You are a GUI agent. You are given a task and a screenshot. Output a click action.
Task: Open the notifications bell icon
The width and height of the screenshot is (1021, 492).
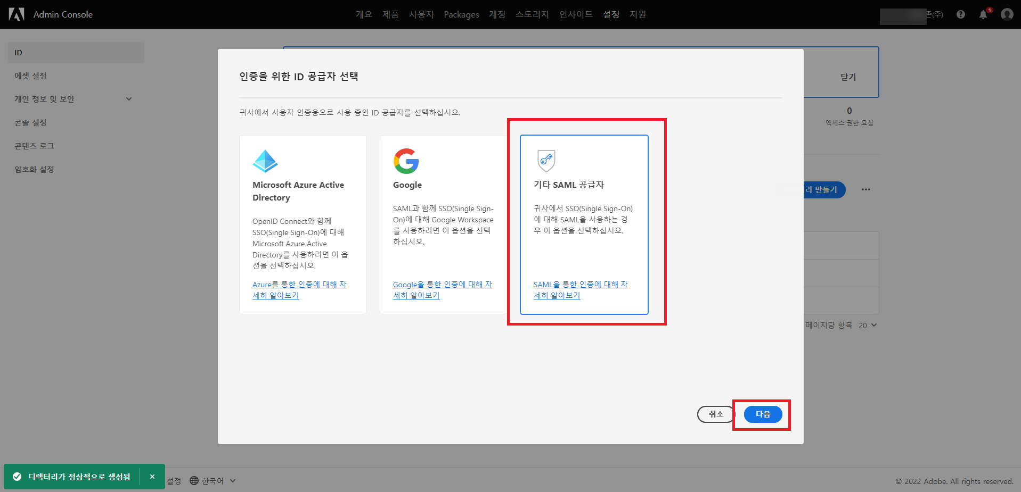(x=983, y=14)
